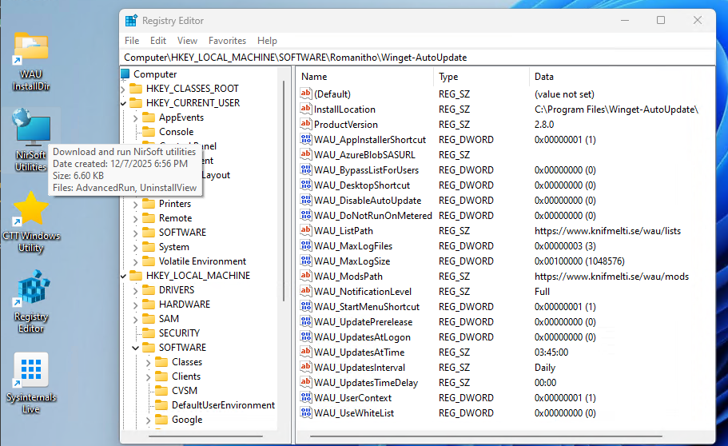Open the View menu
728x446 pixels.
pyautogui.click(x=187, y=41)
